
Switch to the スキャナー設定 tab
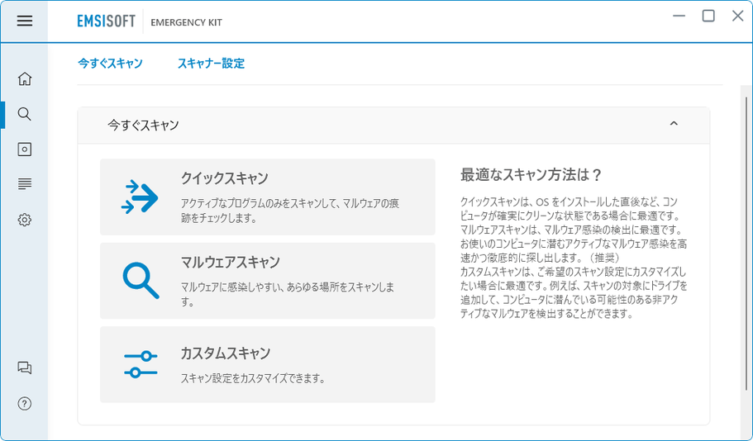coord(212,64)
